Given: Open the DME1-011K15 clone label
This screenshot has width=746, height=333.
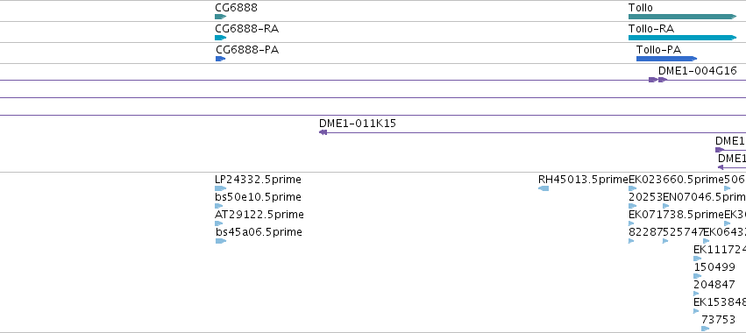Looking at the screenshot, I should tap(358, 124).
